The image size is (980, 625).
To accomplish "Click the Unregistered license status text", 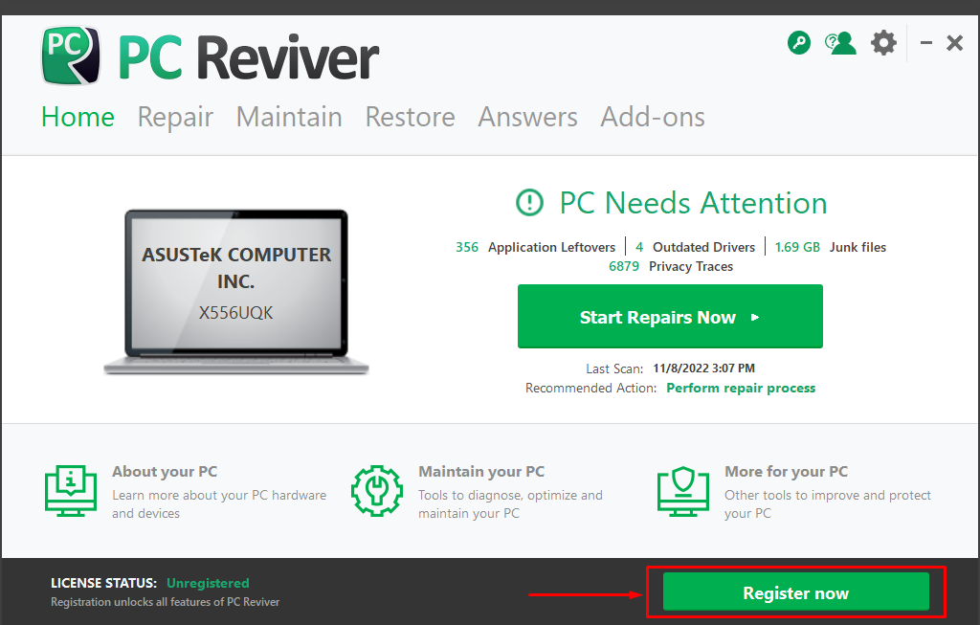I will (208, 583).
